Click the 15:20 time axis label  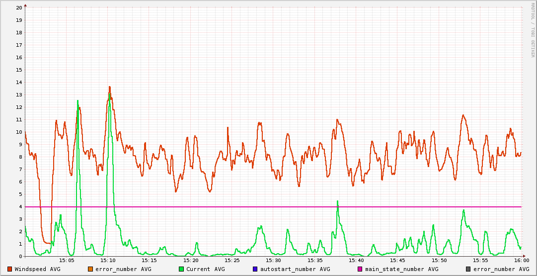tap(191, 260)
